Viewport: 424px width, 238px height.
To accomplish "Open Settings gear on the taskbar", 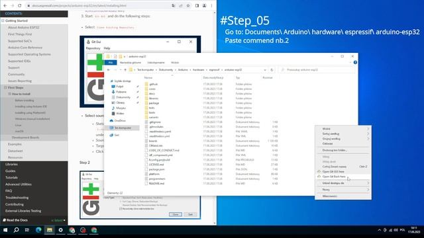I will (60, 230).
